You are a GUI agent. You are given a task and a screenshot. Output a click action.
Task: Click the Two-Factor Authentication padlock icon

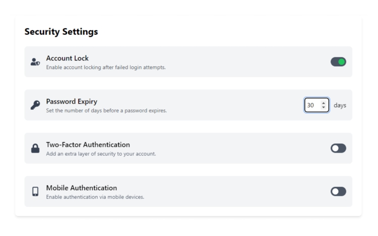coord(35,148)
